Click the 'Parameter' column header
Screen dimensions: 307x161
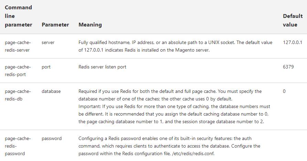(x=55, y=25)
